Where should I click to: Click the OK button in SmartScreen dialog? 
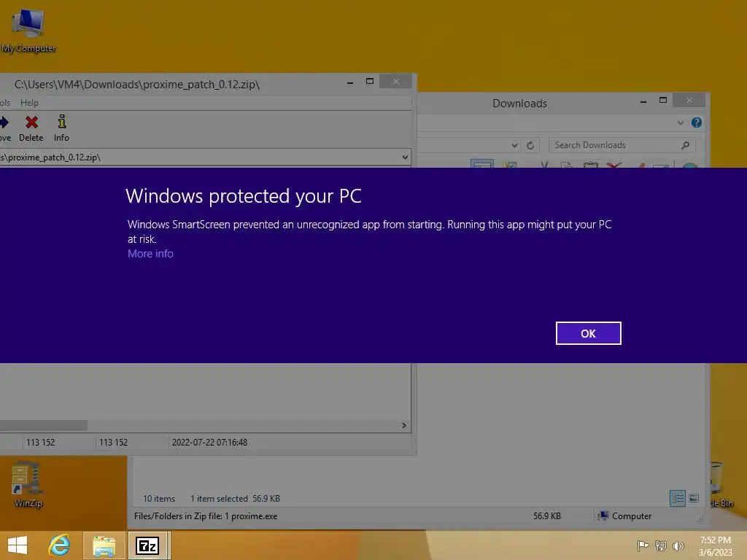point(588,333)
